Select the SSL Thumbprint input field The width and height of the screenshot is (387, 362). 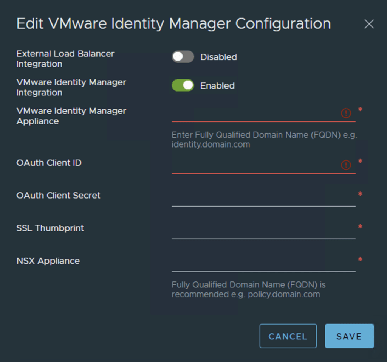tap(263, 231)
